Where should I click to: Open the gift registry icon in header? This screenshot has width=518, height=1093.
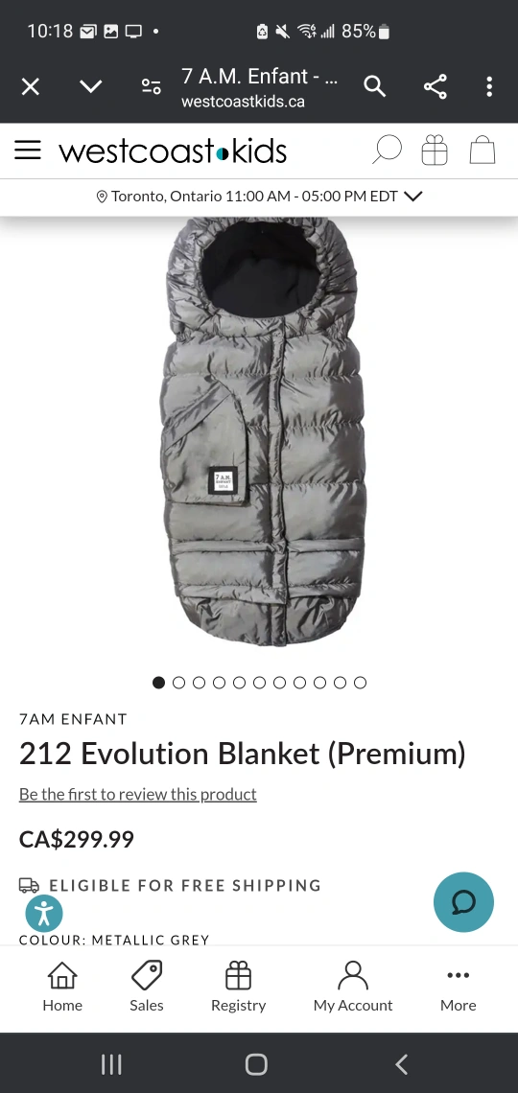[435, 150]
